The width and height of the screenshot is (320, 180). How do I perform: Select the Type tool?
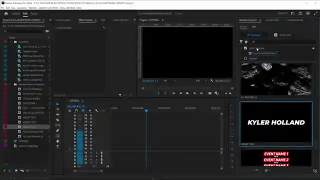tap(58, 146)
